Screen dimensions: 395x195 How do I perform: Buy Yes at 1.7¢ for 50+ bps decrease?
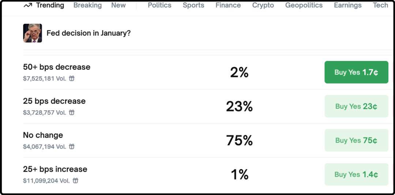(356, 72)
